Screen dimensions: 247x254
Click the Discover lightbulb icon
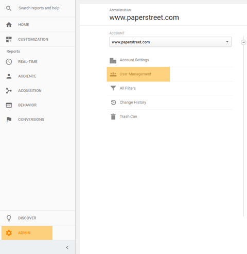(x=9, y=218)
